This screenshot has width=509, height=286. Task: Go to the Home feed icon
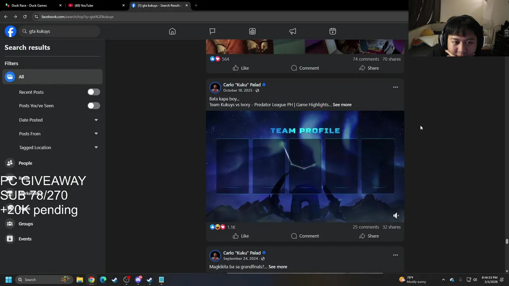[x=172, y=31]
